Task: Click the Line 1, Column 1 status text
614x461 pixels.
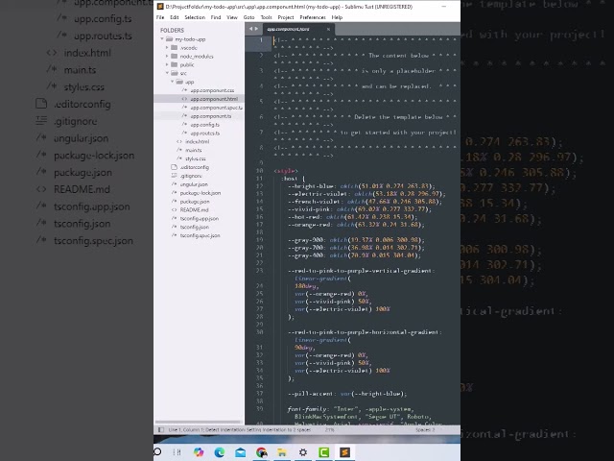Action: pyautogui.click(x=186, y=430)
